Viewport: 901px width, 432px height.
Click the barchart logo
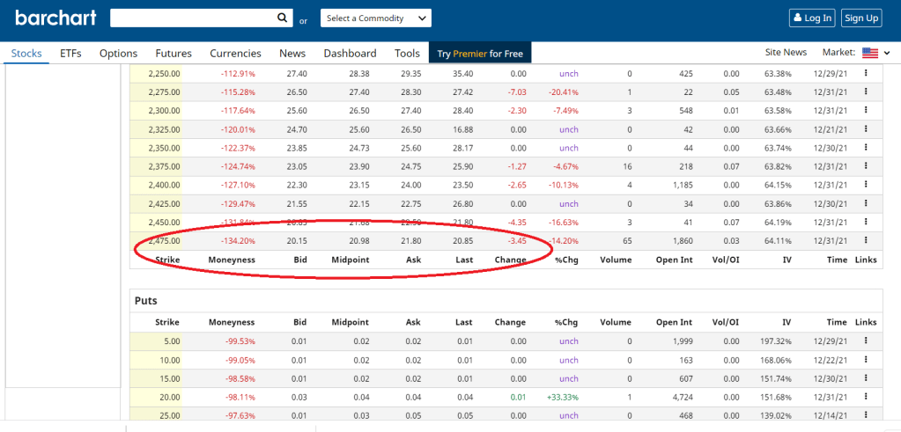pos(52,18)
